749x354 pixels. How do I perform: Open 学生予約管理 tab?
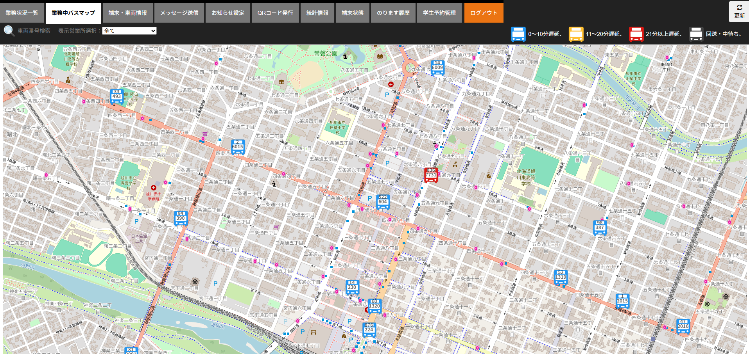coord(439,13)
